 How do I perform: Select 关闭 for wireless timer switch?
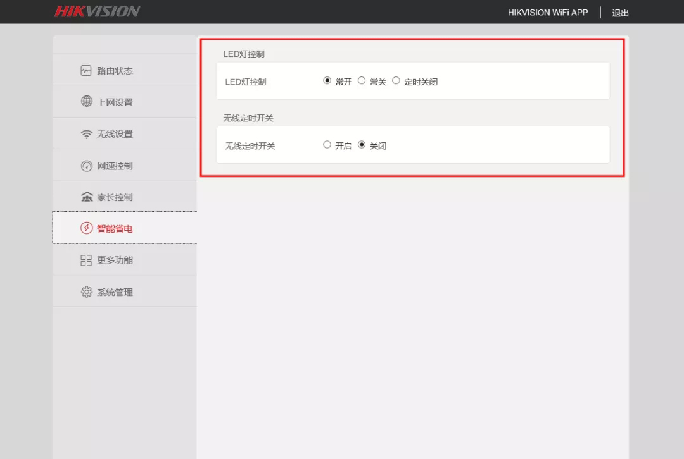coord(362,145)
